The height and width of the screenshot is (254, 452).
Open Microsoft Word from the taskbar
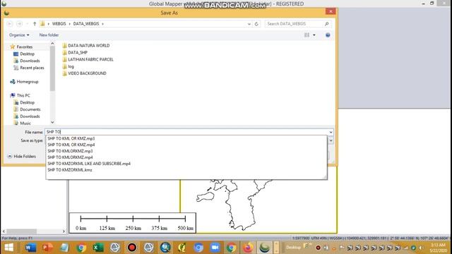[x=30, y=248]
